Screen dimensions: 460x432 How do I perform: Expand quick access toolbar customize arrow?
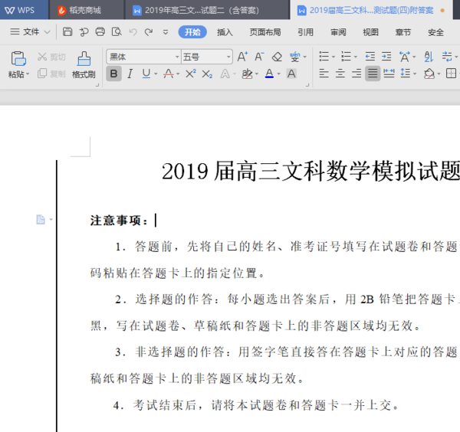(166, 32)
